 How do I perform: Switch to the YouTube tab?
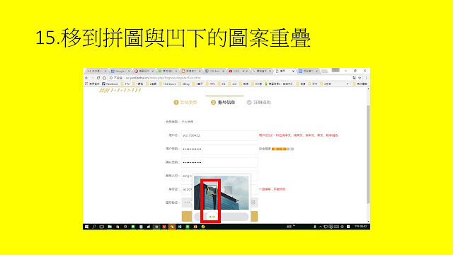(238, 71)
